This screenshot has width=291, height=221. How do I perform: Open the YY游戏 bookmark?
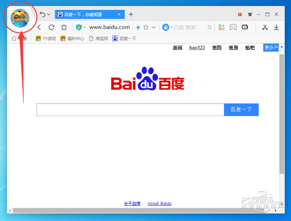click(46, 38)
